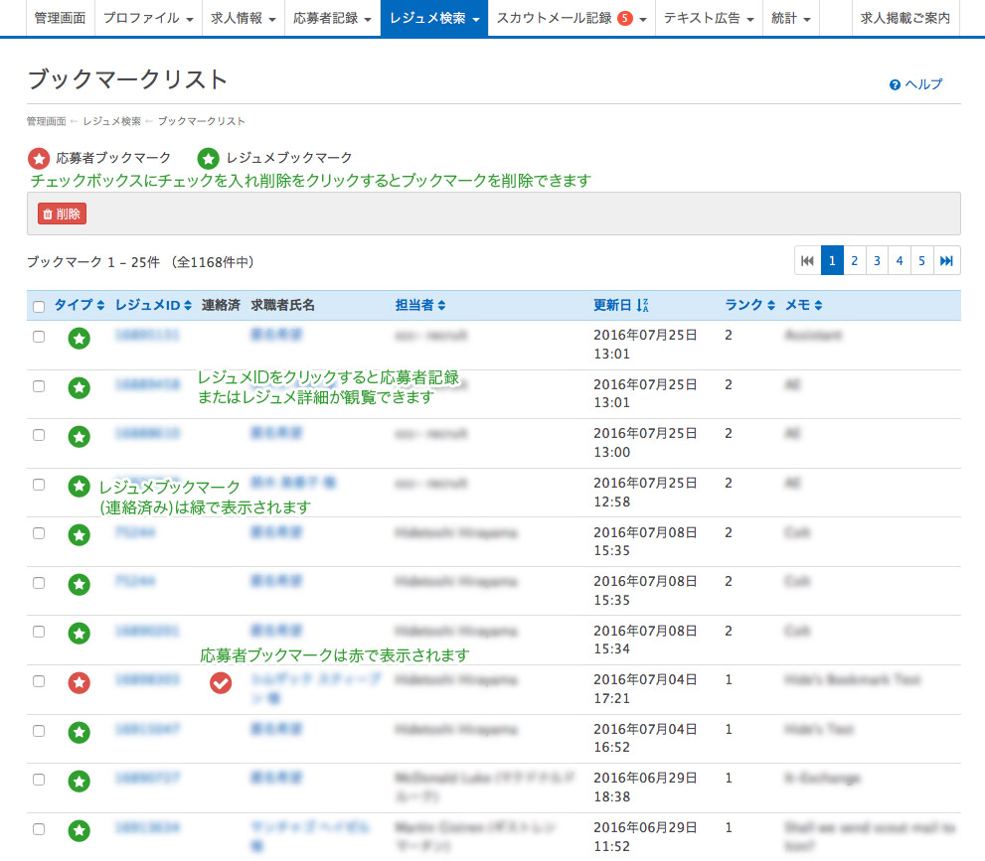The image size is (985, 861).
Task: Open 求人掲載ご案内 menu item
Action: [x=904, y=18]
